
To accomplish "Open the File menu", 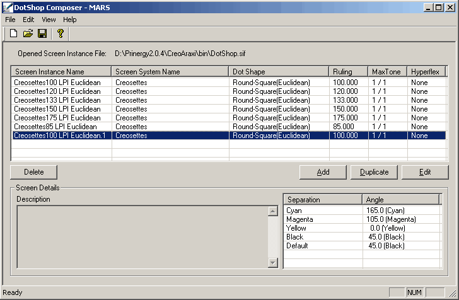I will pos(10,20).
